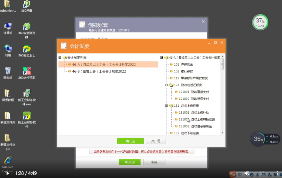Viewport: 282px width, 178px height.
Task: Click the 360软件管家 desktop icon
Action: pos(27,71)
